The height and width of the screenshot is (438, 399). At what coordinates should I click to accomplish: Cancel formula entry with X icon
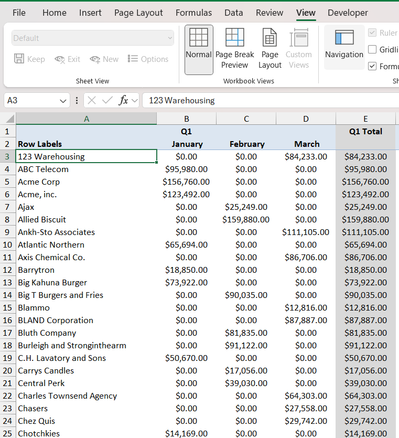pos(92,100)
